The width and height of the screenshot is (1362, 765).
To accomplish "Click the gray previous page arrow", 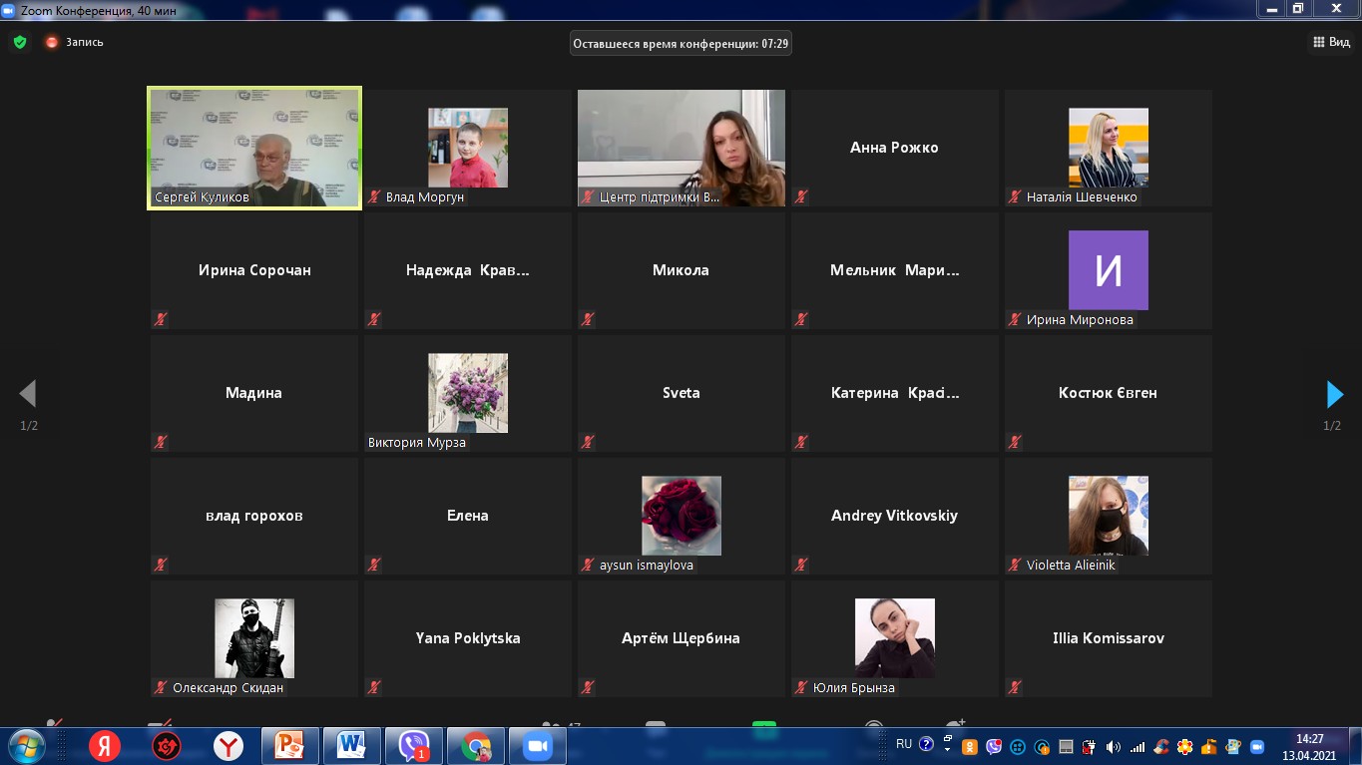I will 28,394.
